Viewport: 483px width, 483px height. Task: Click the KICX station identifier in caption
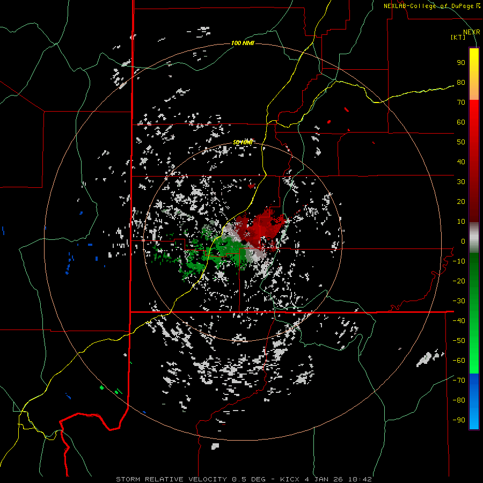point(290,479)
